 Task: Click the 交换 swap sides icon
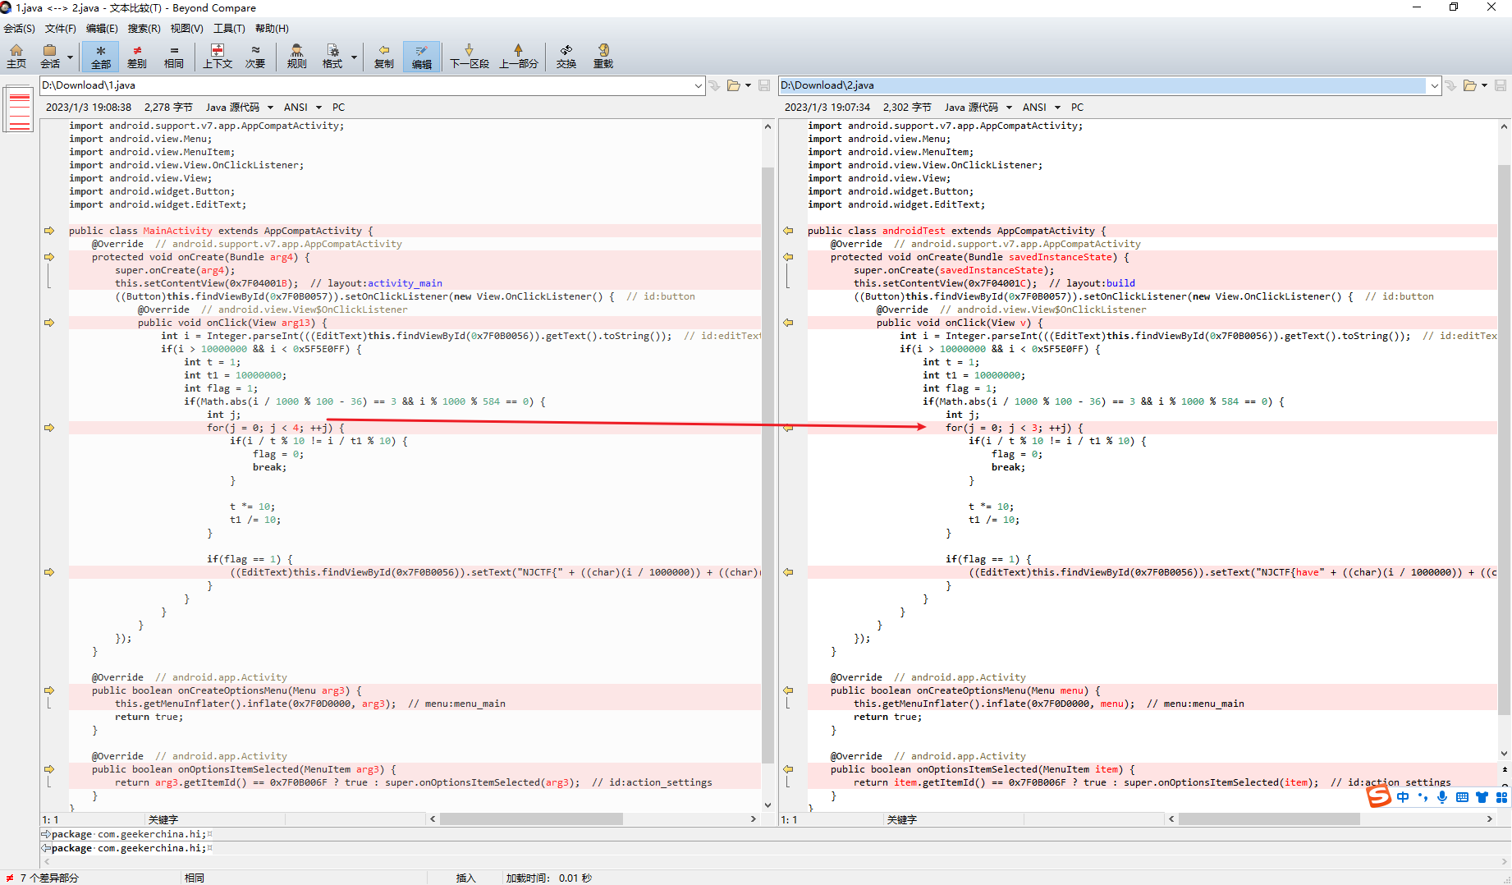[x=566, y=56]
